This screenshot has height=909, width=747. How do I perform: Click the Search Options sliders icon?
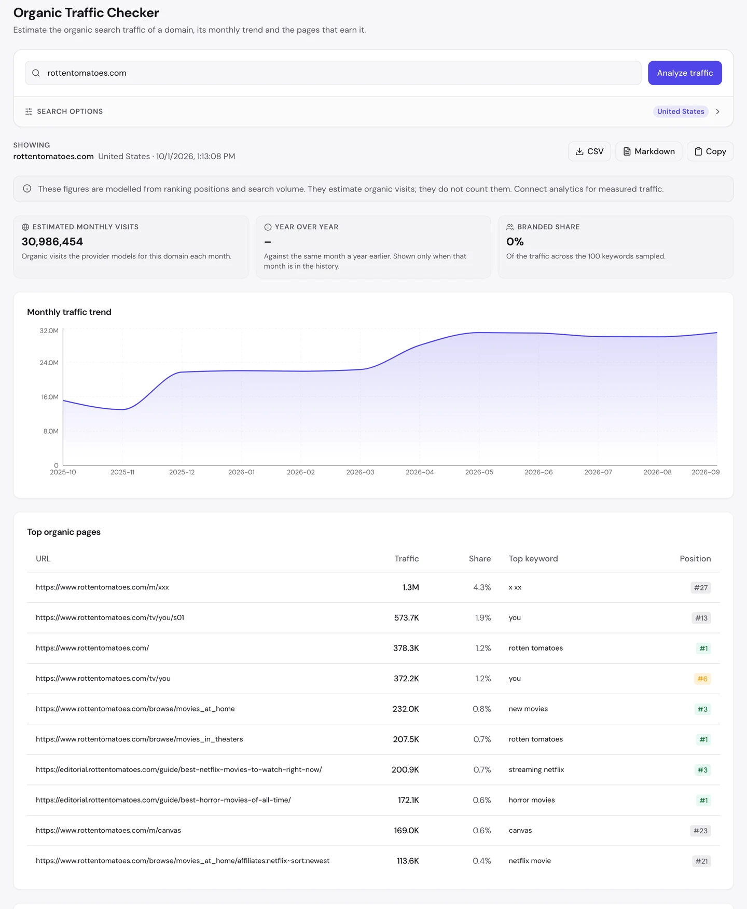[x=29, y=112]
